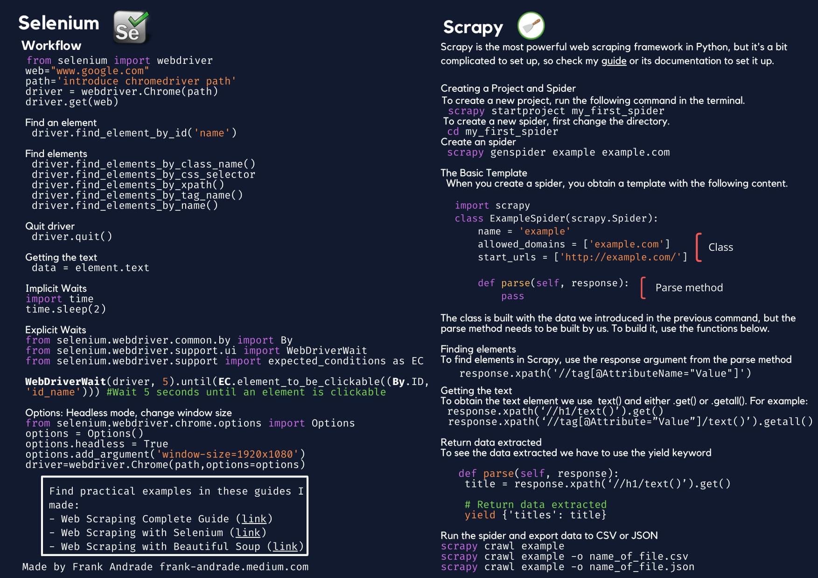Click "class ExampleSpider(scrapy.Spider):" line
The height and width of the screenshot is (578, 818).
[556, 219]
